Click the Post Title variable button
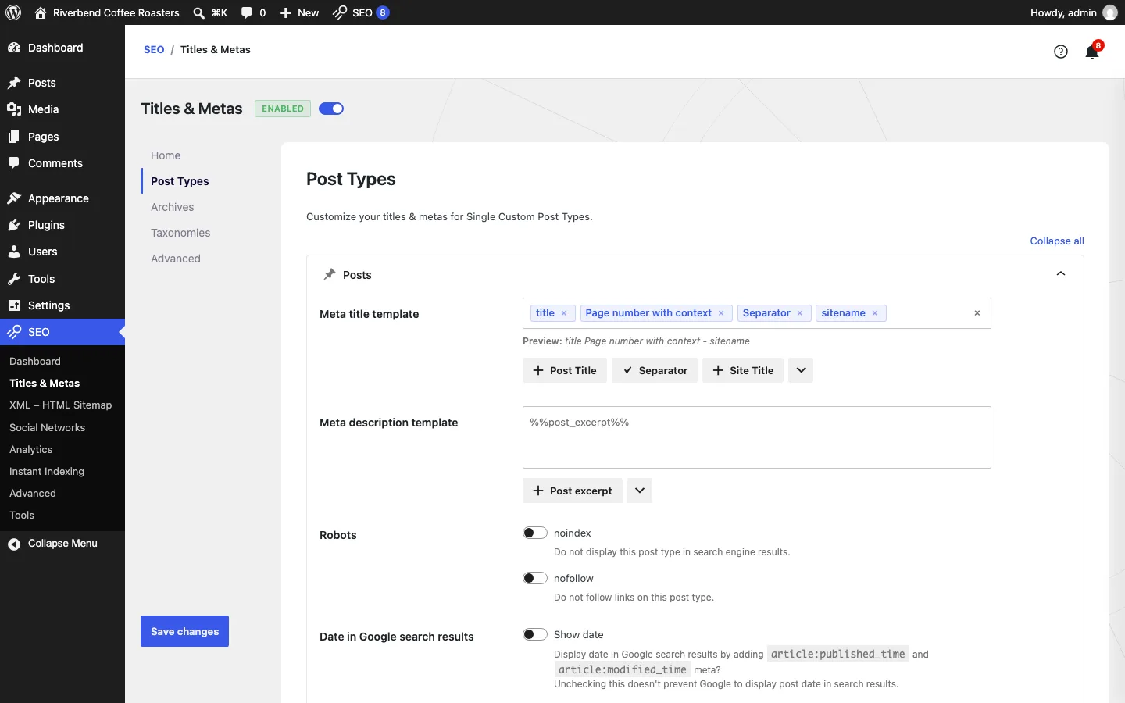 (x=565, y=370)
